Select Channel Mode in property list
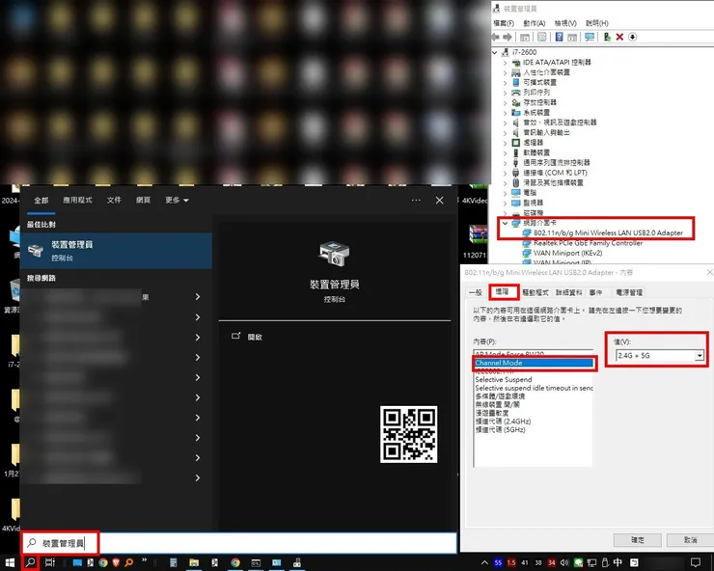Screen dimensions: 714x571 click(x=534, y=363)
